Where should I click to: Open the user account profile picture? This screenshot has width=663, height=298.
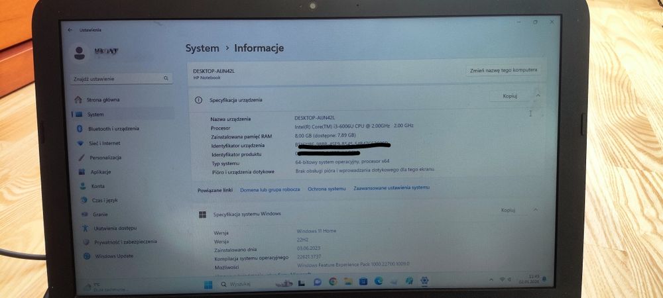point(79,53)
